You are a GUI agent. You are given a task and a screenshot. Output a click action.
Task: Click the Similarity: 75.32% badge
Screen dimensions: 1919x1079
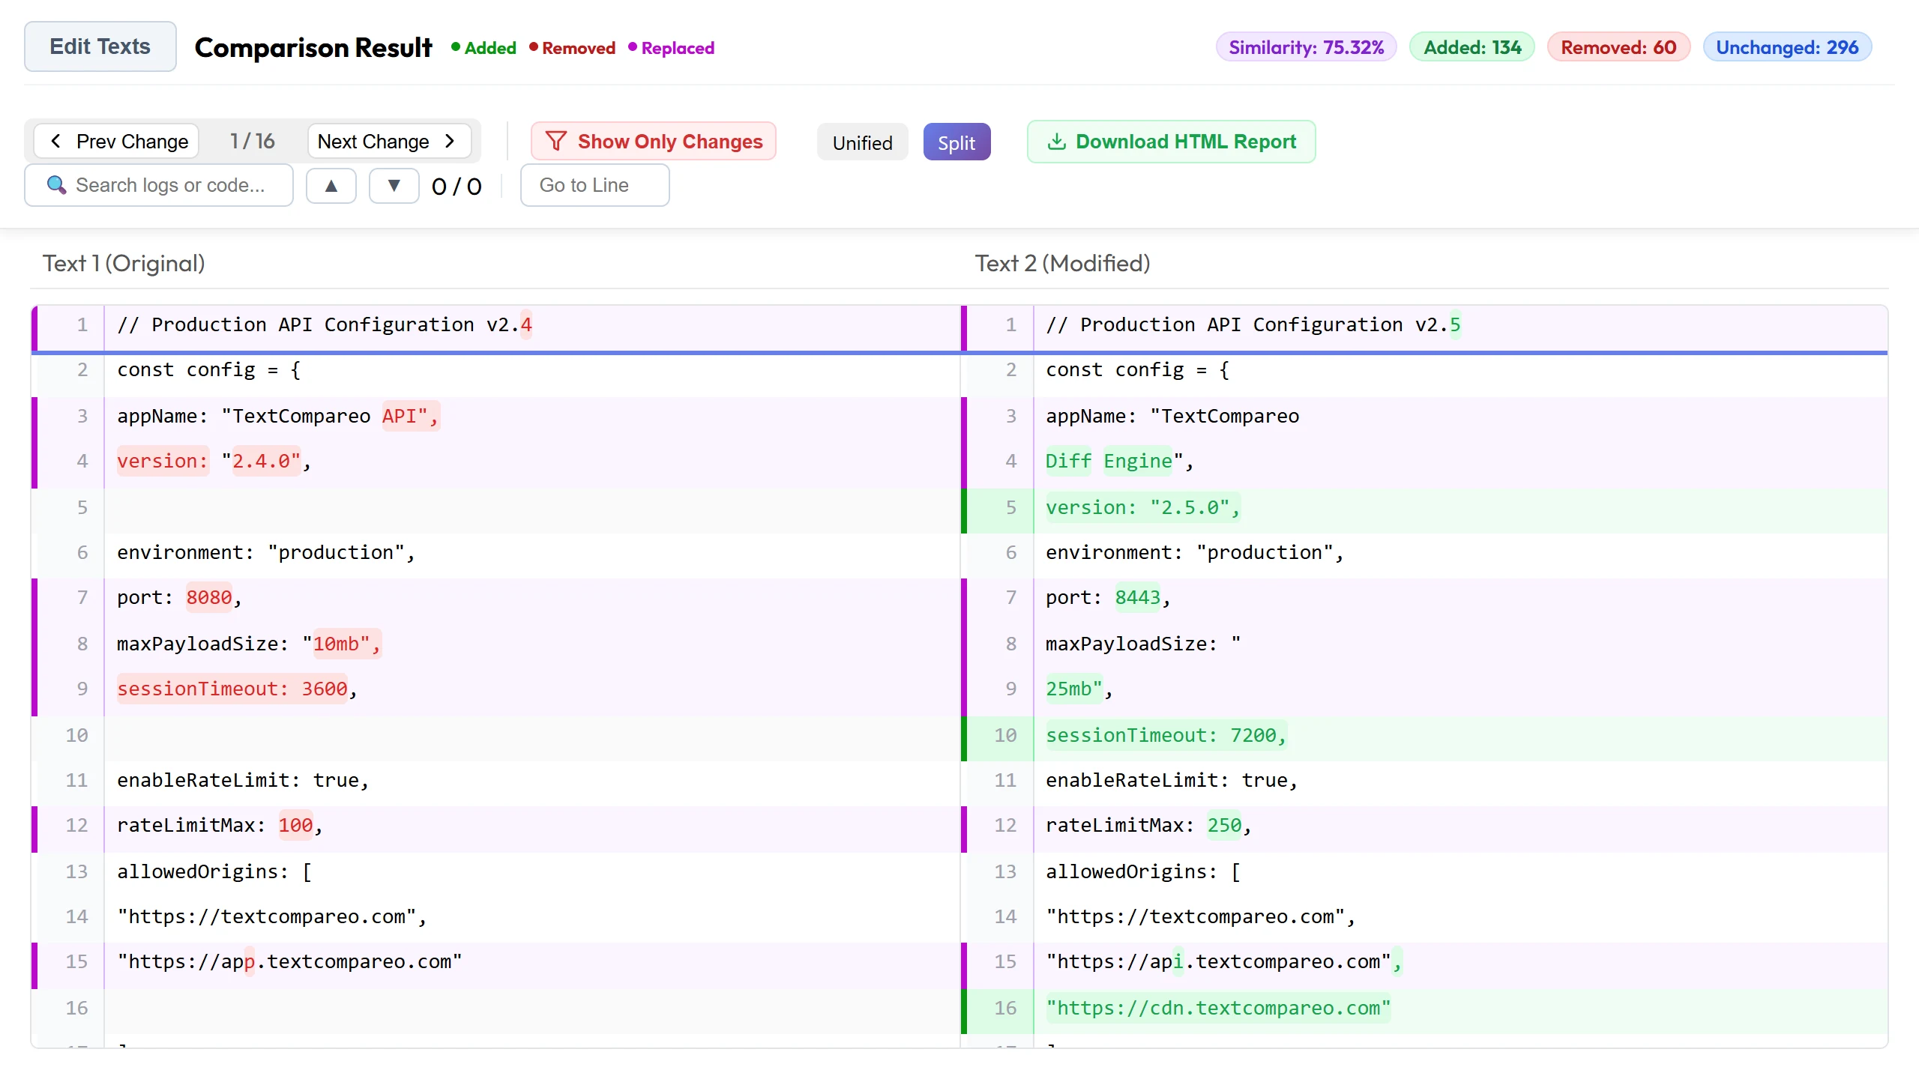pos(1307,47)
